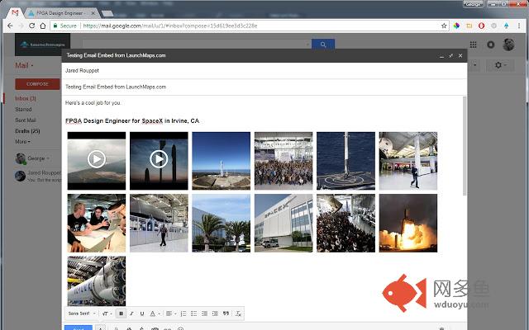The width and height of the screenshot is (529, 330).
Task: Go back in the browser
Action: pos(10,26)
